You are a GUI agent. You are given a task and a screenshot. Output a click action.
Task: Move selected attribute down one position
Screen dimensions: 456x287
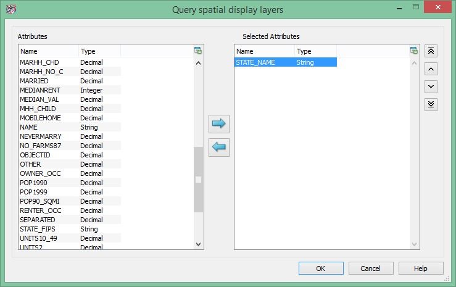tap(431, 87)
